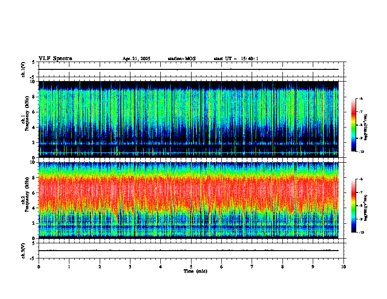387x299 pixels.
Task: Click time axis tick label "2"
Action: click(100, 267)
